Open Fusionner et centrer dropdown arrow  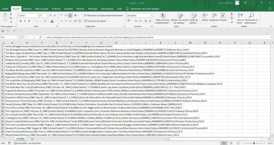click(108, 21)
